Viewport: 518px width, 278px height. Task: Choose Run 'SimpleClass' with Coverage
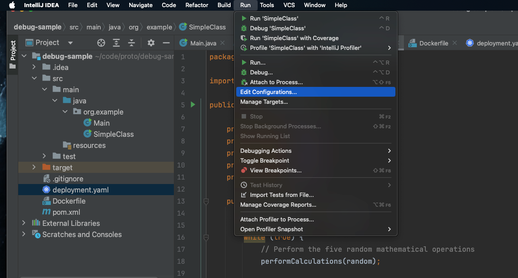click(316, 38)
